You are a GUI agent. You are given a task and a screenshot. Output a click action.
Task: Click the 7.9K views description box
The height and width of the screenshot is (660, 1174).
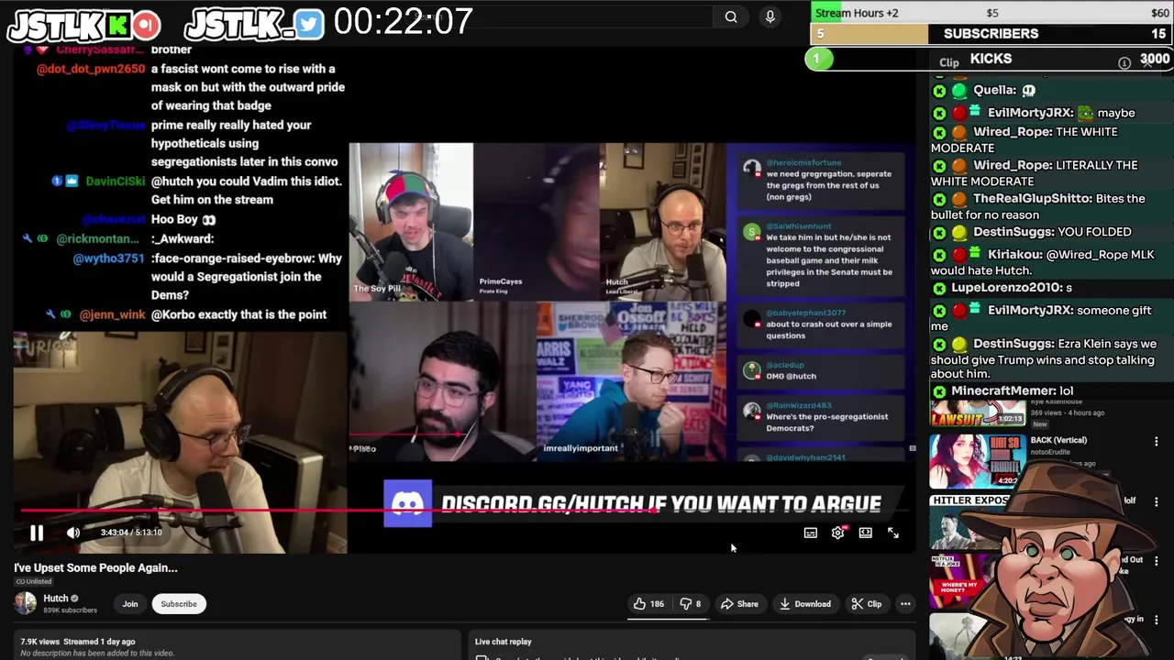237,646
